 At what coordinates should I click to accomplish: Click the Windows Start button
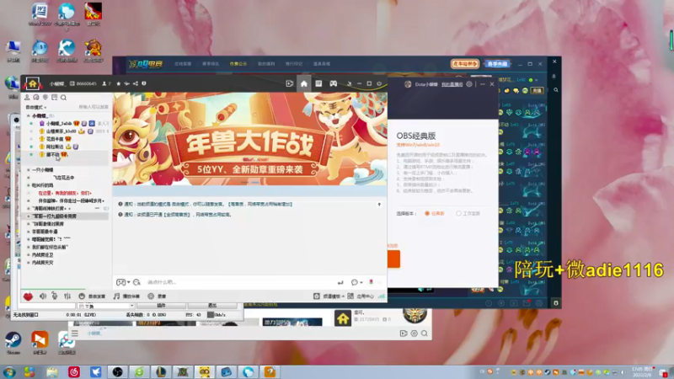tap(8, 371)
